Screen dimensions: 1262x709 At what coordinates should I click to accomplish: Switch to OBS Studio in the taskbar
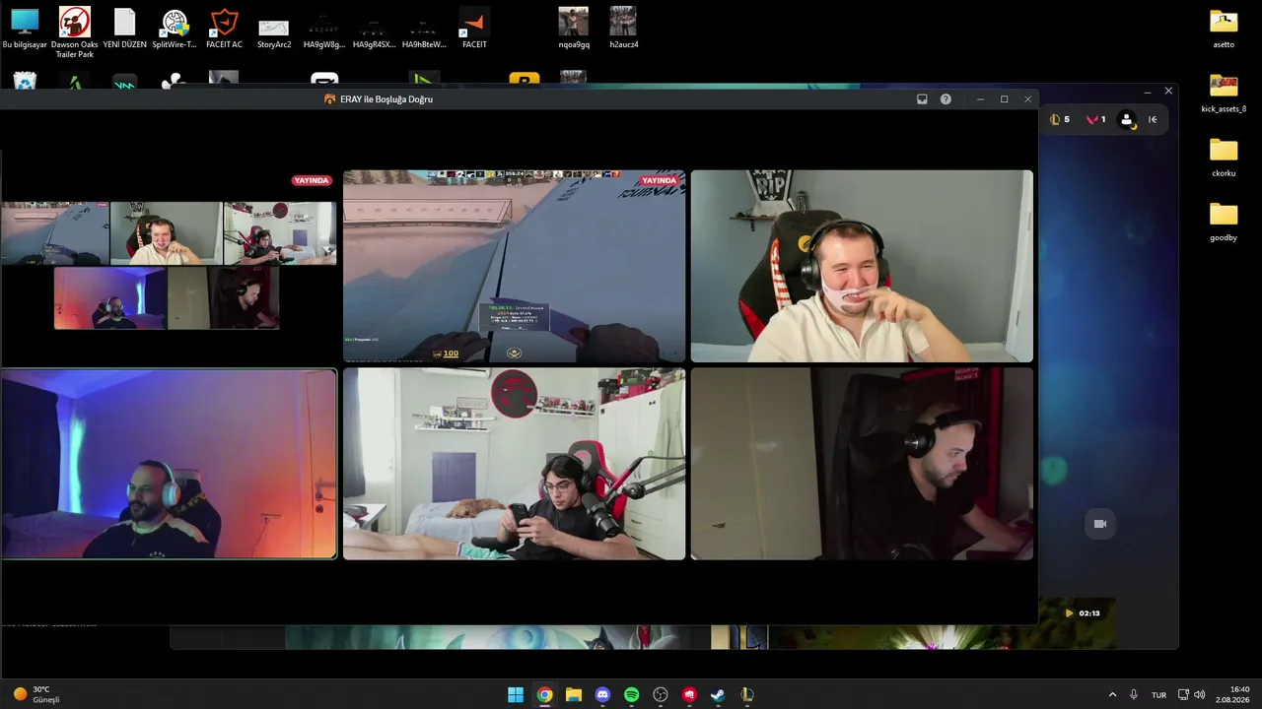click(x=661, y=695)
